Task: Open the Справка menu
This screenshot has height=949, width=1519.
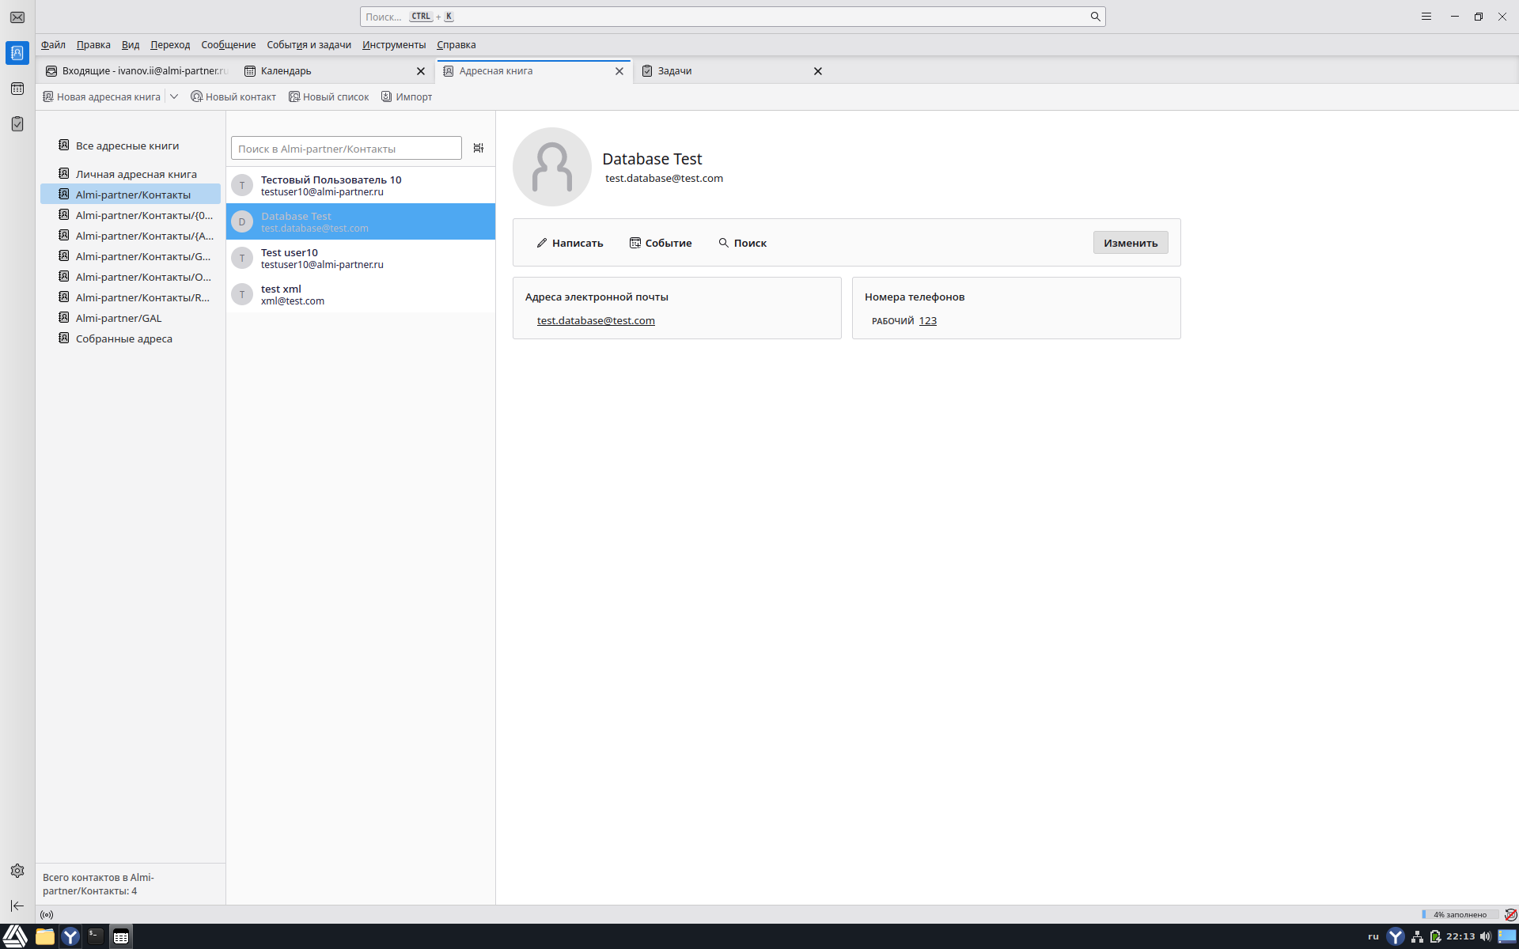Action: [456, 45]
